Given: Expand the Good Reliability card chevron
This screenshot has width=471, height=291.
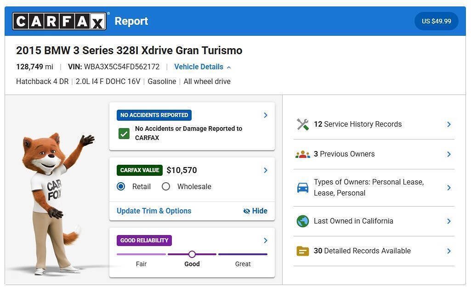Looking at the screenshot, I should (266, 241).
